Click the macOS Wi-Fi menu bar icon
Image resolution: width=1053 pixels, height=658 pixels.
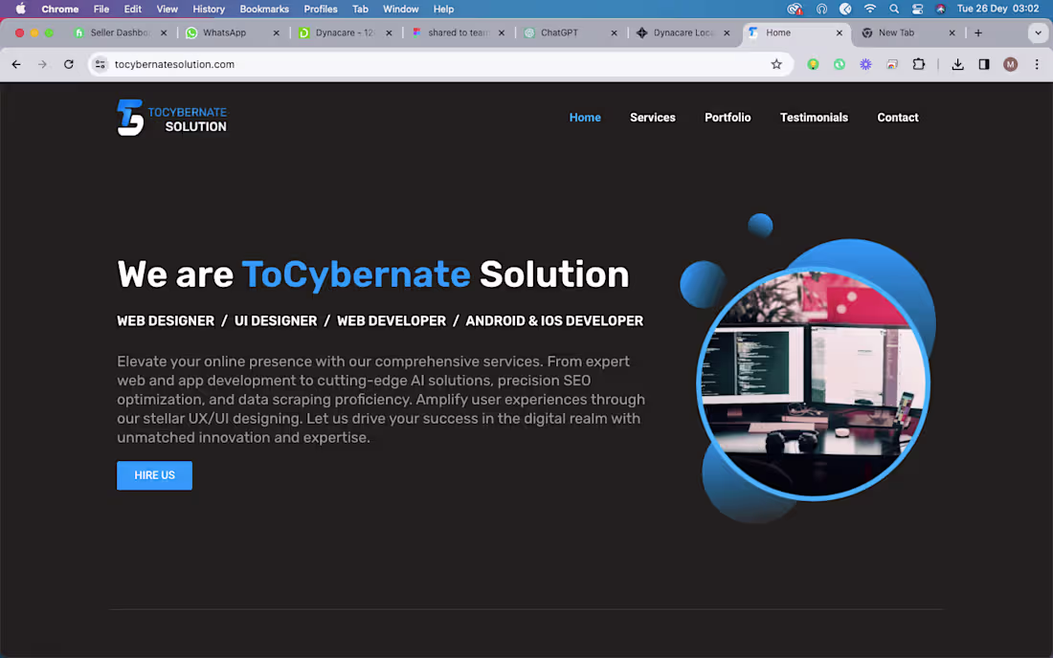pos(870,9)
